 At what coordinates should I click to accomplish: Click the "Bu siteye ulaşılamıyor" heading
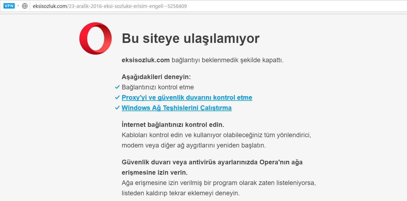click(x=190, y=38)
